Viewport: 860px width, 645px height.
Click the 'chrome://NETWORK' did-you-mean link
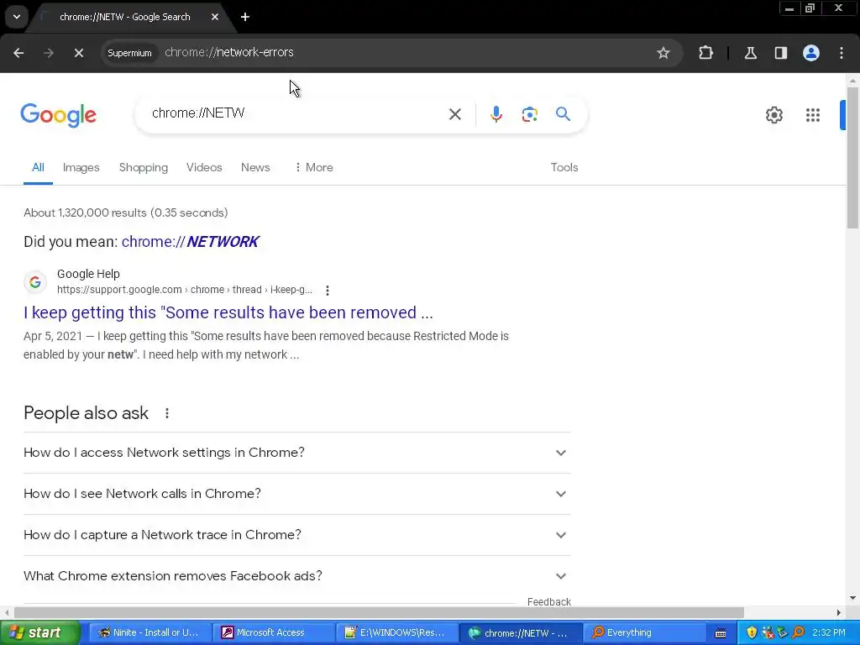190,242
